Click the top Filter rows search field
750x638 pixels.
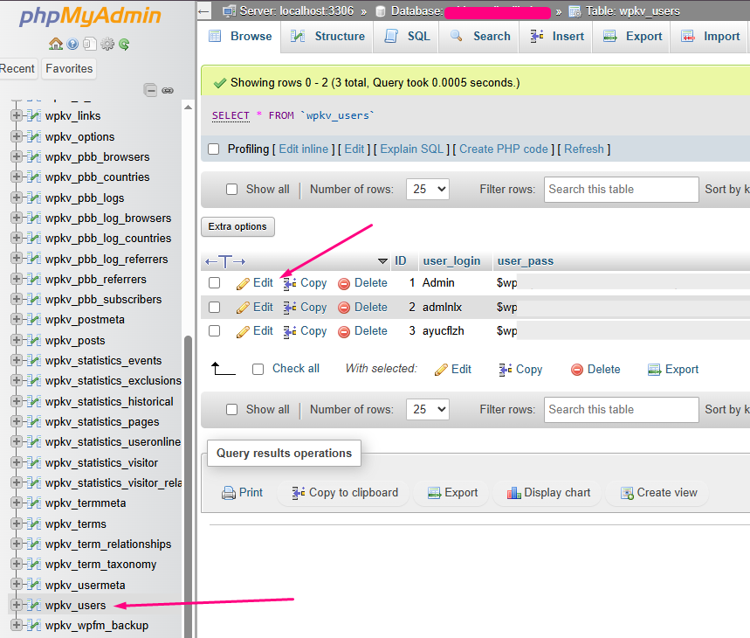coord(622,189)
